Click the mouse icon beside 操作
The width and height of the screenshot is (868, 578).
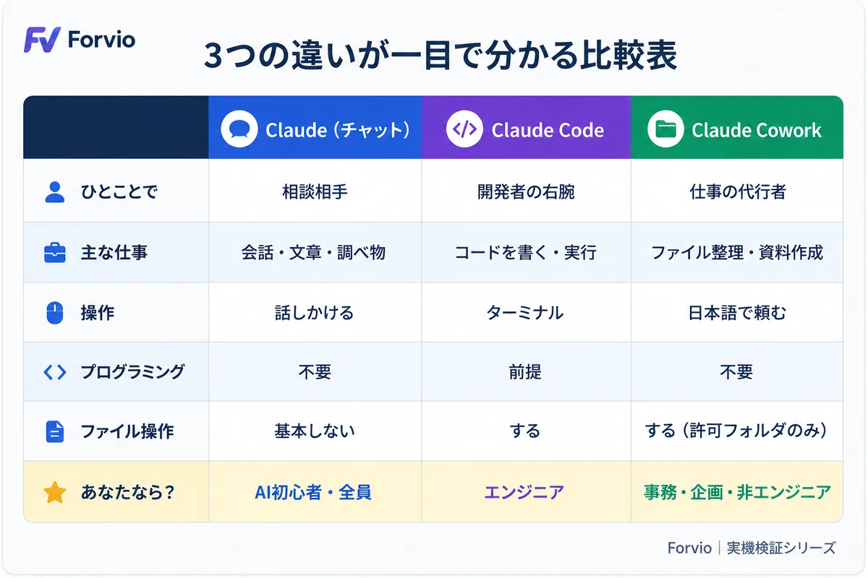click(55, 313)
